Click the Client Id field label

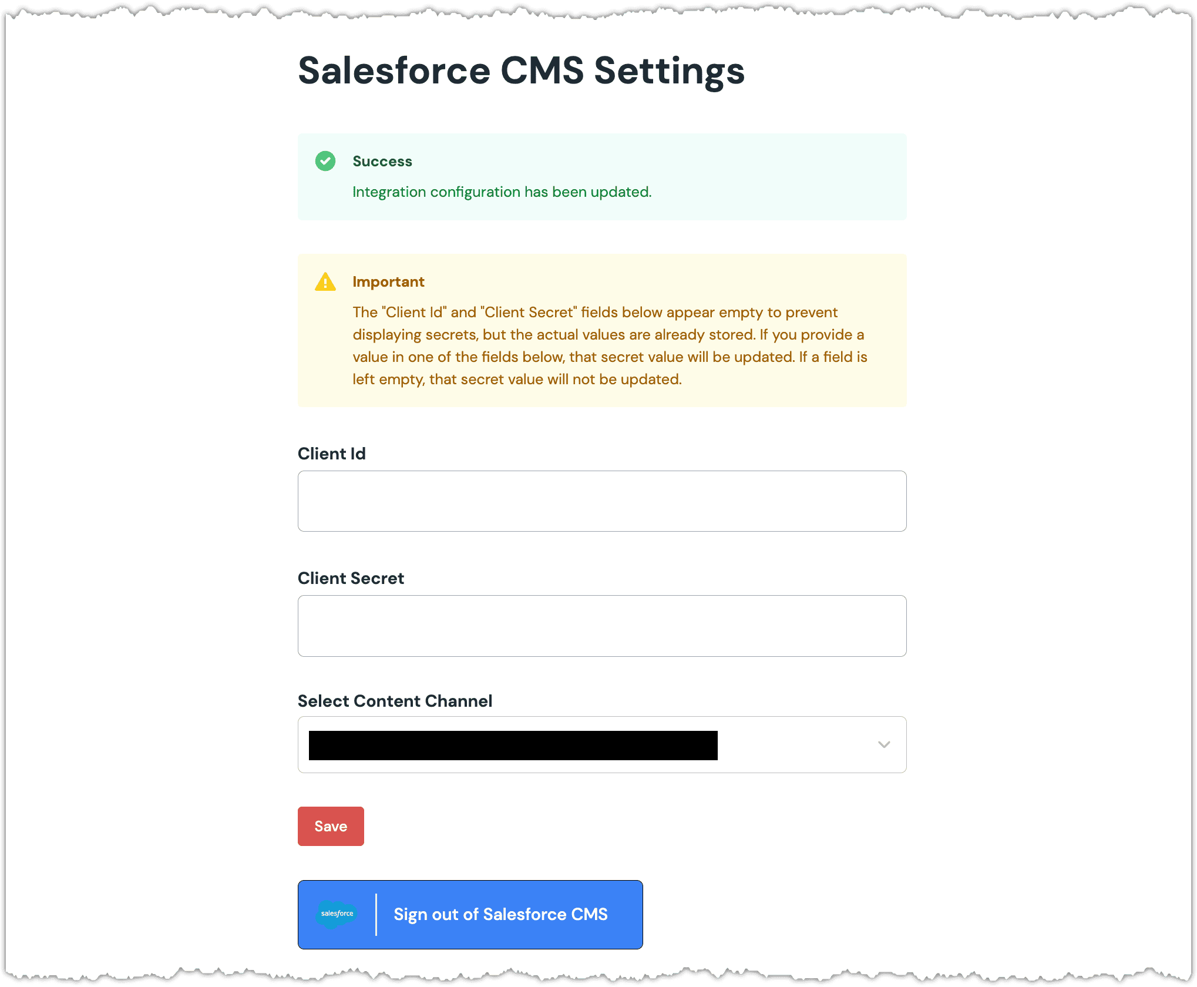[x=332, y=454]
